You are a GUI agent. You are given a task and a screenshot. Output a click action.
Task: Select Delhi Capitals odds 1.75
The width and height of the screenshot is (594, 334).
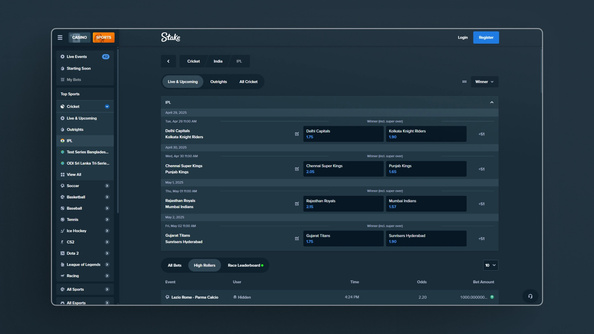tap(343, 134)
